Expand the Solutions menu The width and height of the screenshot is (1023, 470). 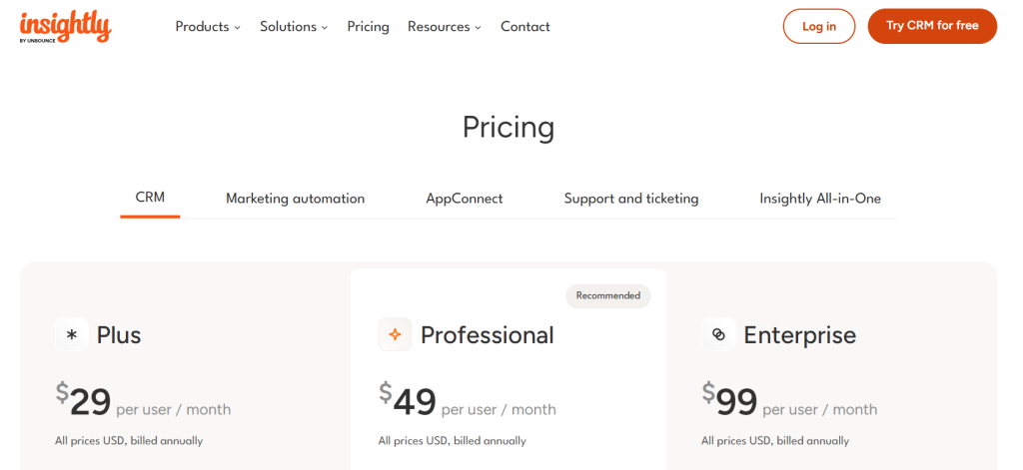coord(295,27)
